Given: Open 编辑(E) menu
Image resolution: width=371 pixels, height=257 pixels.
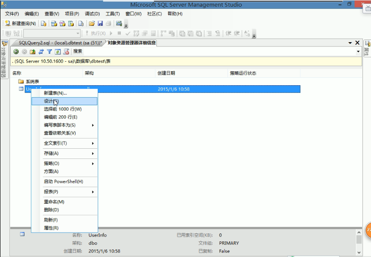Looking at the screenshot, I should pyautogui.click(x=32, y=14).
